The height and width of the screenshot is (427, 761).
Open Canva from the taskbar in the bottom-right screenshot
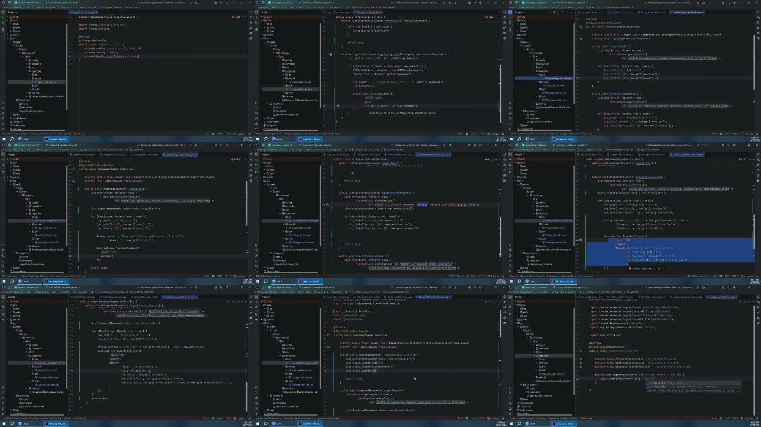(x=531, y=424)
